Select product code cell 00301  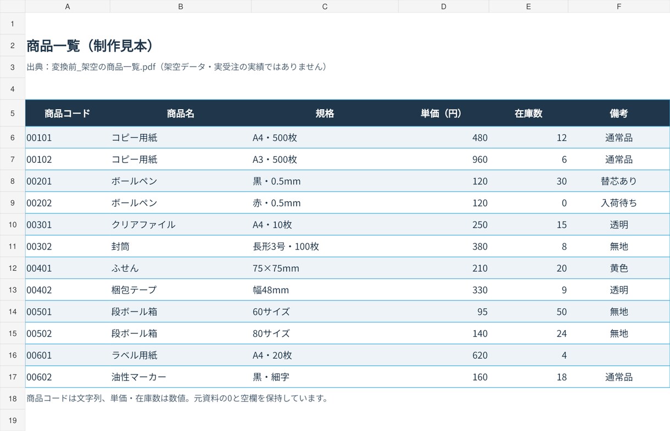click(68, 225)
